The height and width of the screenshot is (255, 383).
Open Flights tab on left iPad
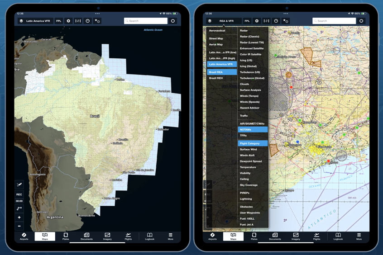coord(128,236)
